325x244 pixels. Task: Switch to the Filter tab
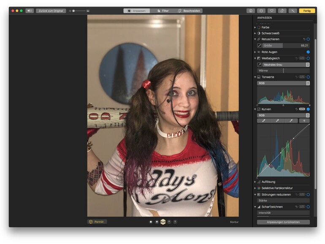[x=162, y=11]
